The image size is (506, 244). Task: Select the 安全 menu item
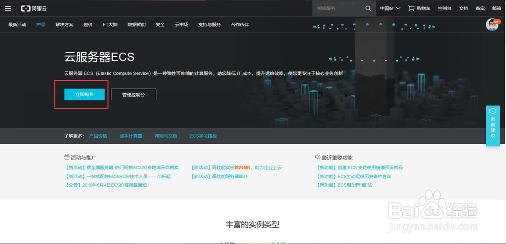tap(160, 24)
